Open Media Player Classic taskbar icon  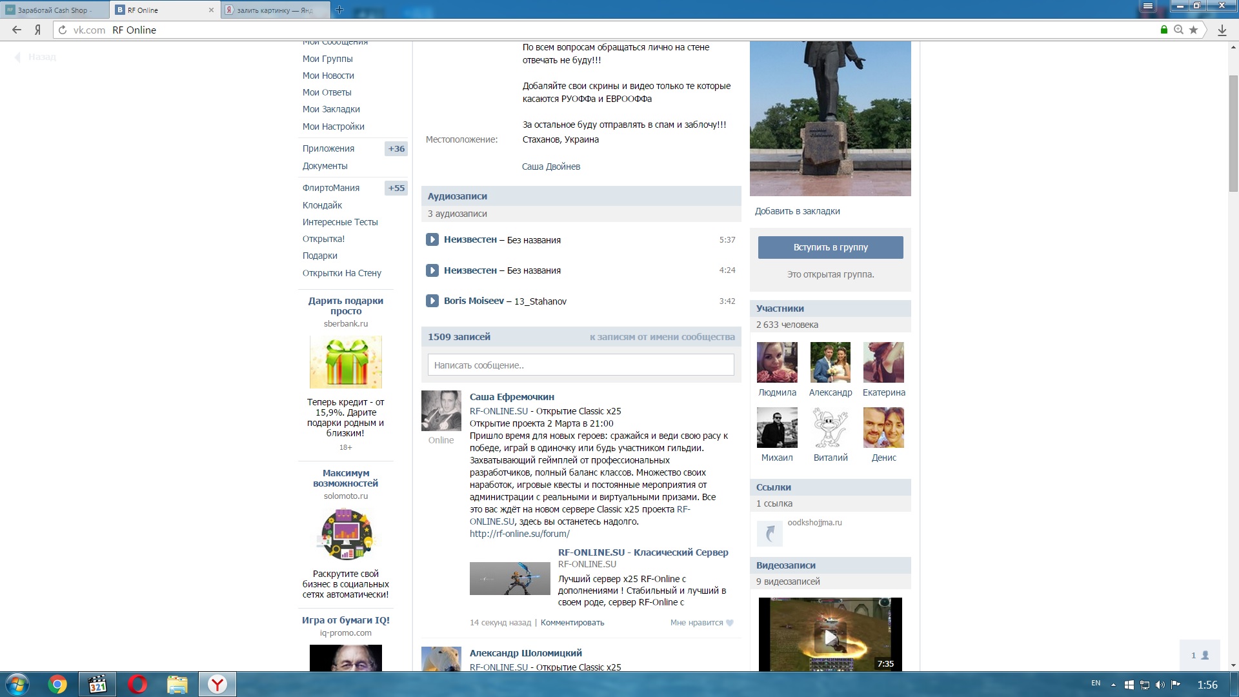point(97,684)
